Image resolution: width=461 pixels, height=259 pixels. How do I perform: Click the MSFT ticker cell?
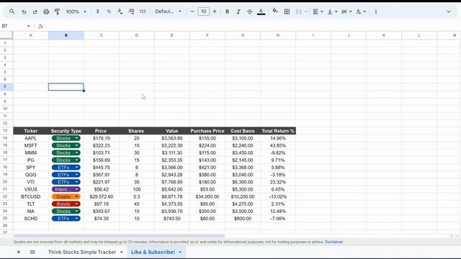[x=30, y=145]
